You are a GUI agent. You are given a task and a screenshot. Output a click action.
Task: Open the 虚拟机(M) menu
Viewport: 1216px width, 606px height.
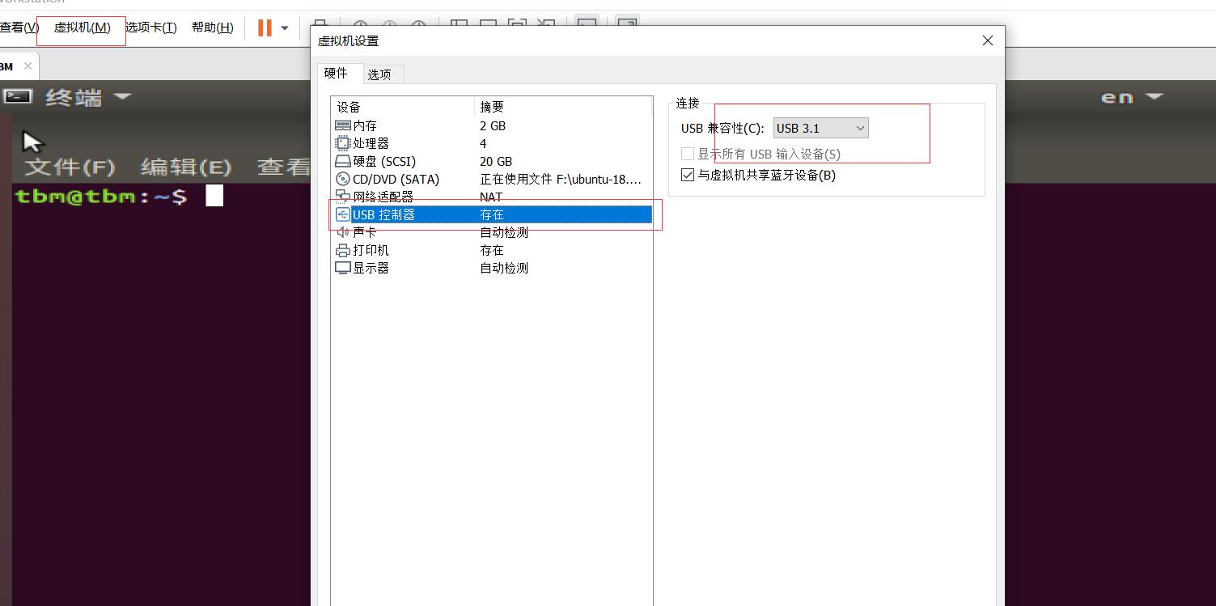click(x=82, y=28)
